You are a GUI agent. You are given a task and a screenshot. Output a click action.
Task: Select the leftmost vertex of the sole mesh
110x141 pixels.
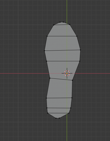(x=44, y=51)
